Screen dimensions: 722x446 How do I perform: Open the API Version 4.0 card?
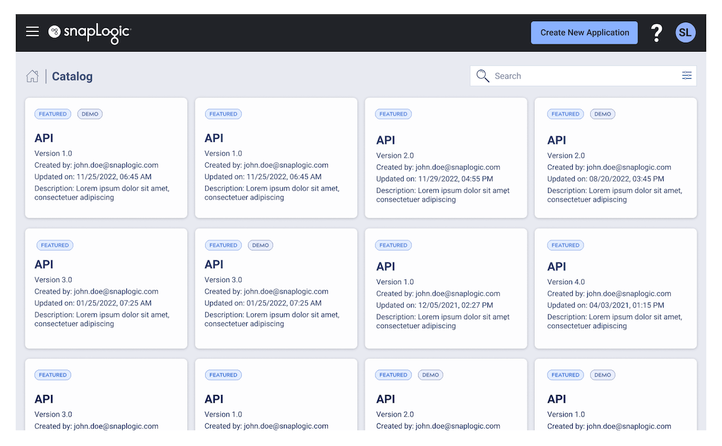[x=616, y=289]
